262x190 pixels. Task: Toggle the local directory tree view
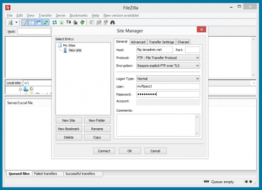32,22
